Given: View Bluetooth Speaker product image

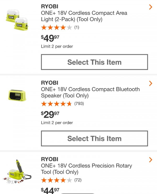Looking at the screenshot, I should point(17,95).
